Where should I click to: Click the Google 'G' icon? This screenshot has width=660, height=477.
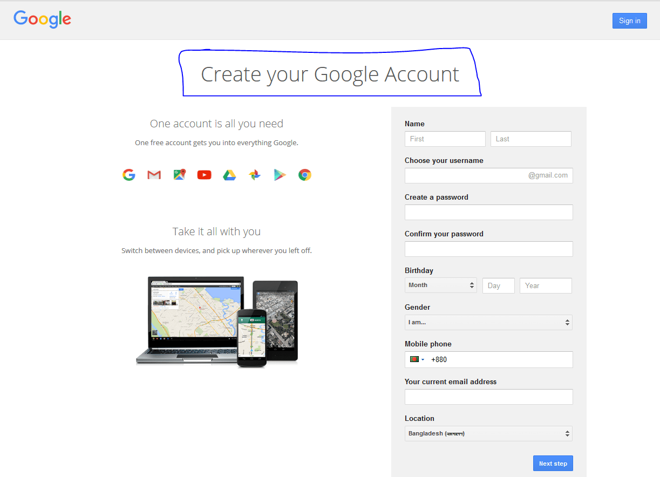[x=128, y=174]
